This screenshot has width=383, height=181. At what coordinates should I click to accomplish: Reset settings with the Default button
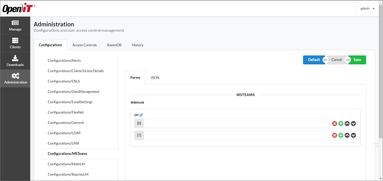tap(314, 60)
